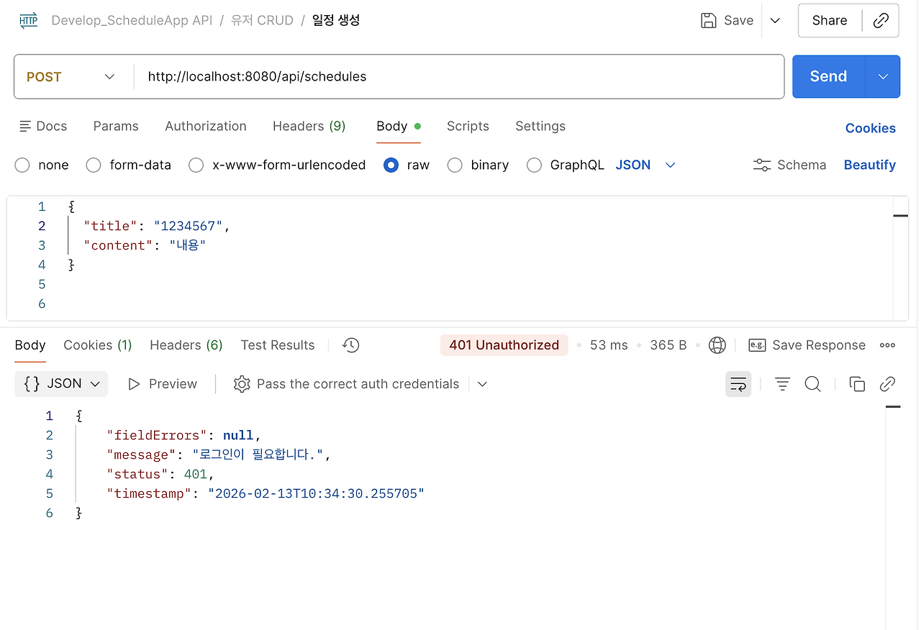
Task: Select x-www-form-urlencoded body type
Action: point(196,165)
